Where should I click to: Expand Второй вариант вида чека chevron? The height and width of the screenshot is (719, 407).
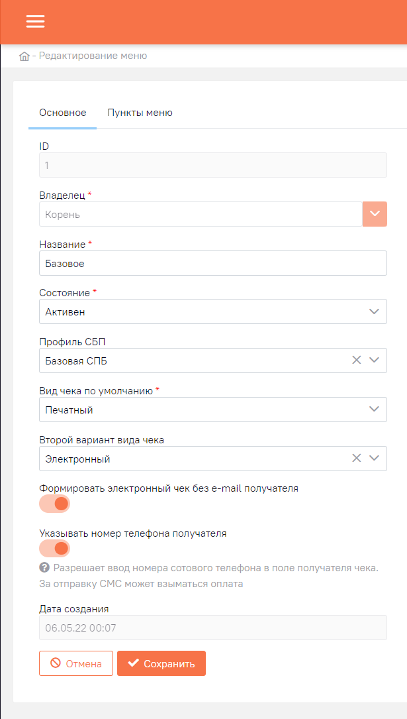375,458
